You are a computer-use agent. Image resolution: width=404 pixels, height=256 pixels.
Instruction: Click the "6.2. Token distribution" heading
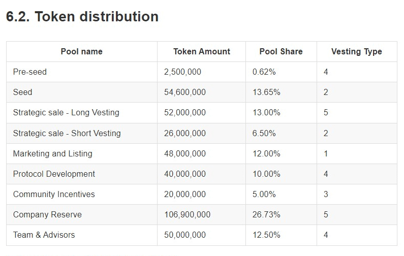82,17
